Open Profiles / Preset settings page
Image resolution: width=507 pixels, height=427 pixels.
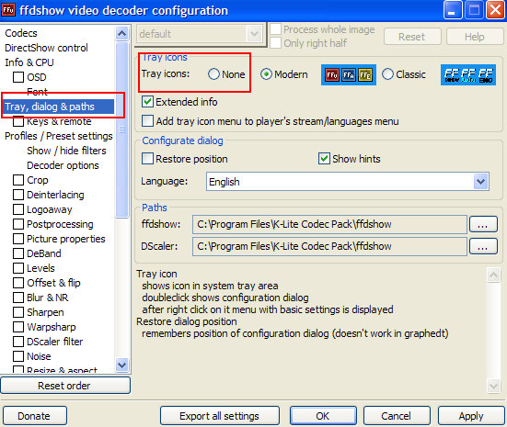tap(59, 136)
